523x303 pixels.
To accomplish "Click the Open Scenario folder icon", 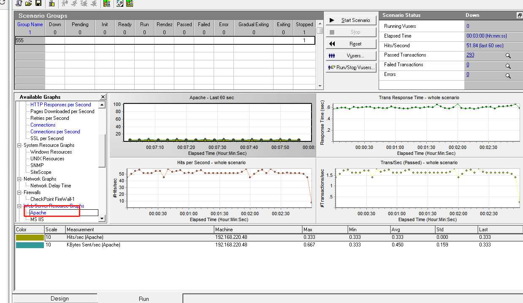I will pyautogui.click(x=29, y=3).
